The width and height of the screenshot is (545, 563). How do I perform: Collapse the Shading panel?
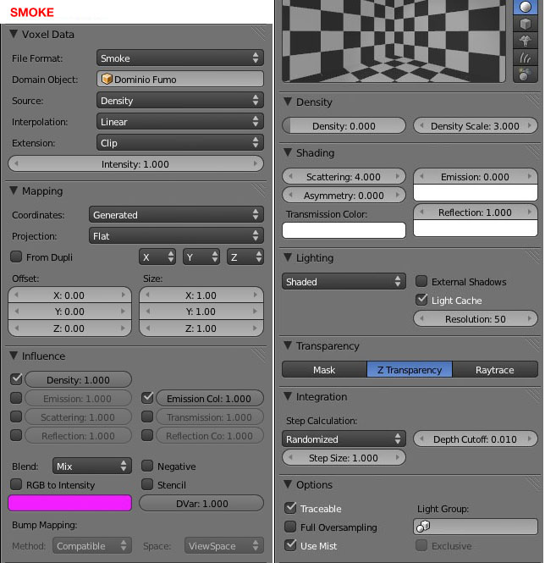(x=288, y=152)
